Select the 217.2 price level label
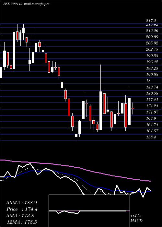 pos(151,21)
